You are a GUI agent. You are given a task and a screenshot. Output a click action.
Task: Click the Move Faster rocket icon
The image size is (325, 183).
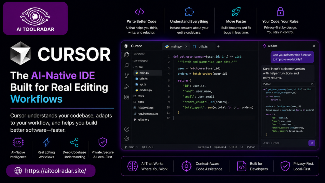click(236, 12)
